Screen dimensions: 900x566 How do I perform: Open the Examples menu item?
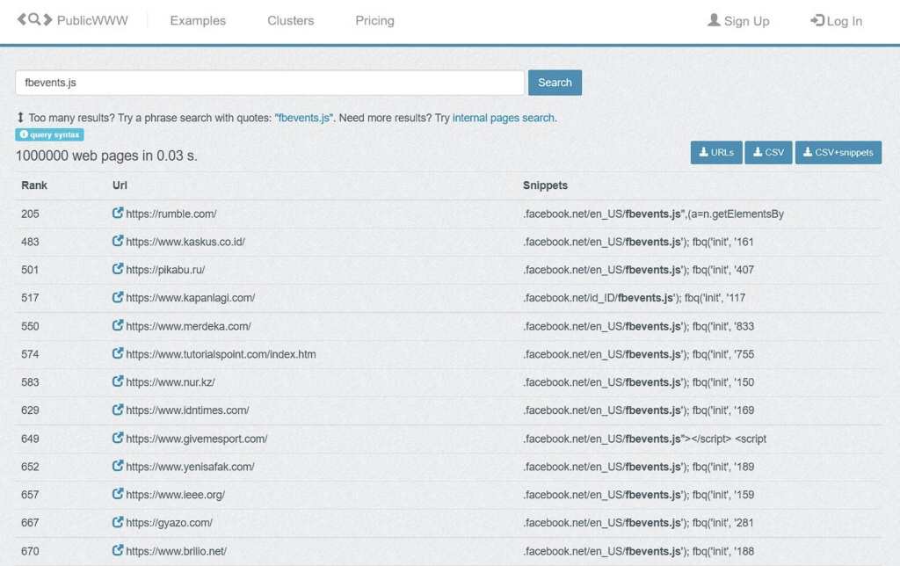[x=198, y=21]
